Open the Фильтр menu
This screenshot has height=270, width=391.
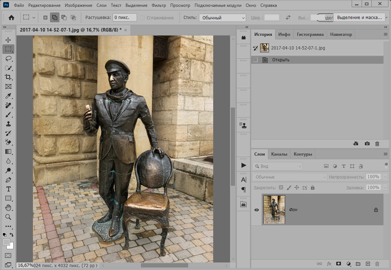[x=158, y=6]
